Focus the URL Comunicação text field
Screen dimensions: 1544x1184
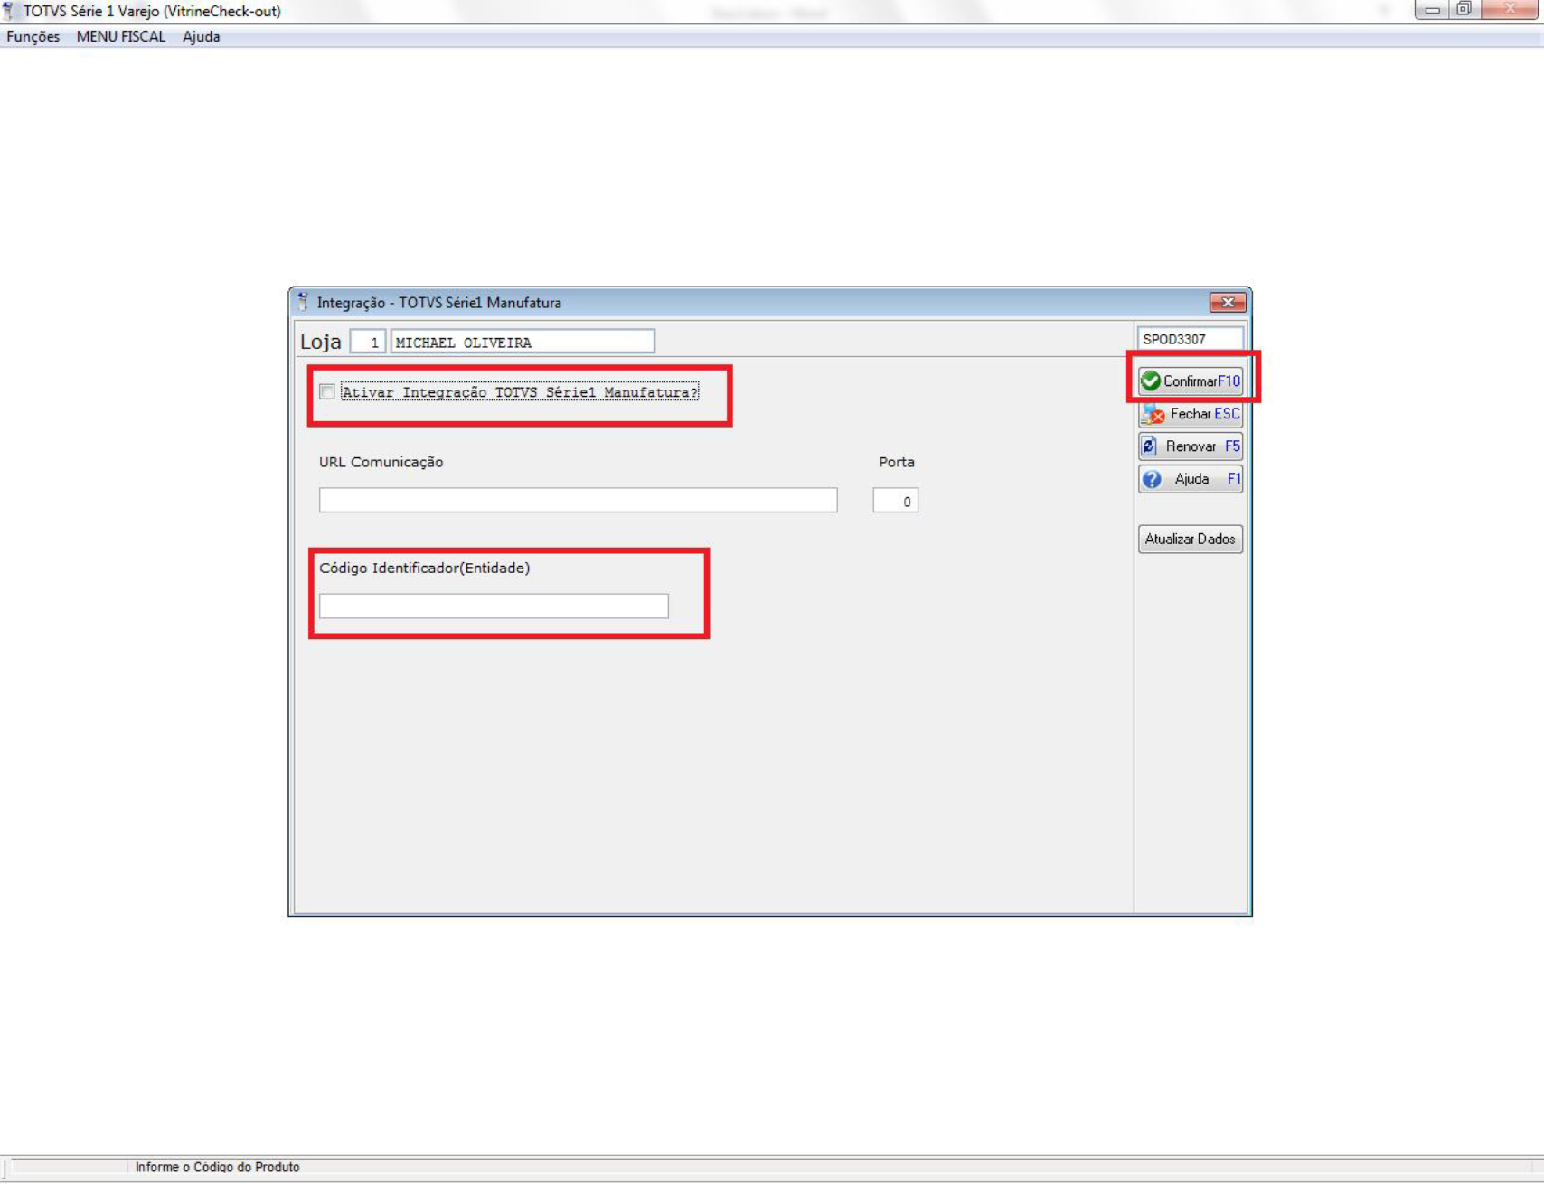[579, 501]
